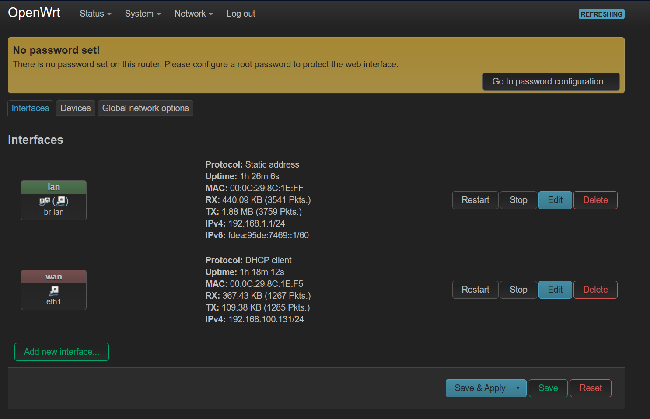Restart the lan interface

(x=475, y=200)
